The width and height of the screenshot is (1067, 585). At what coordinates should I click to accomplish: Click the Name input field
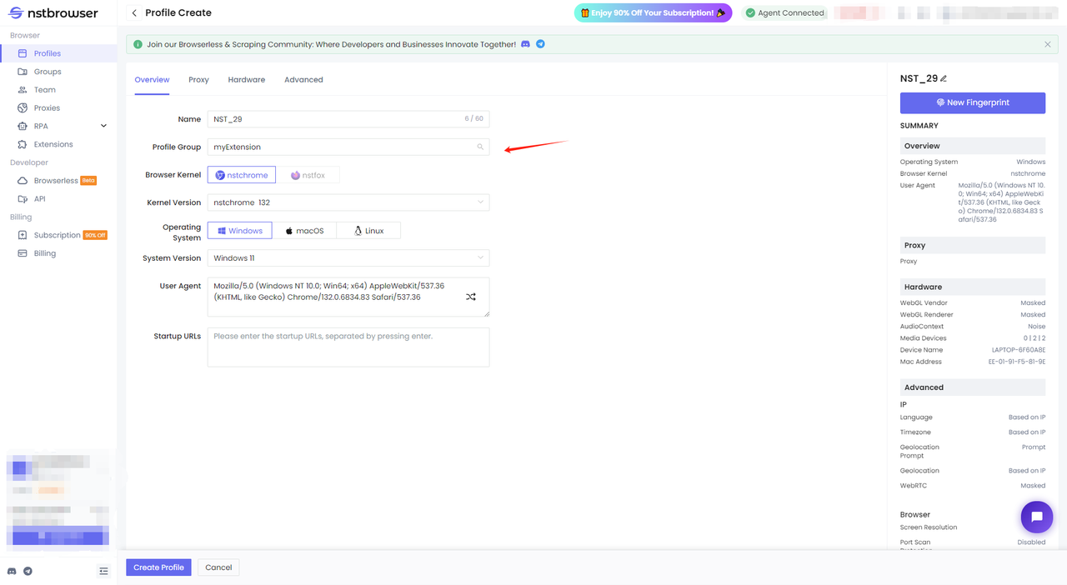348,119
